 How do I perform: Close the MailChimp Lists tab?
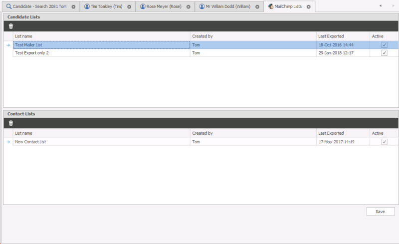click(x=308, y=7)
